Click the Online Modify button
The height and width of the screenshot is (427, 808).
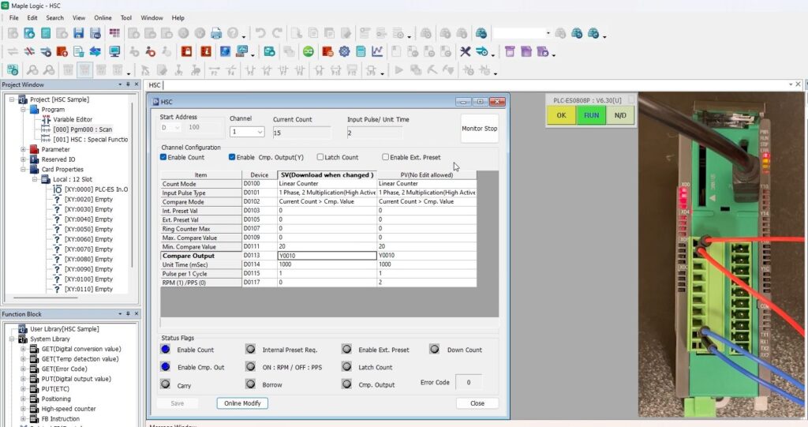pos(242,403)
